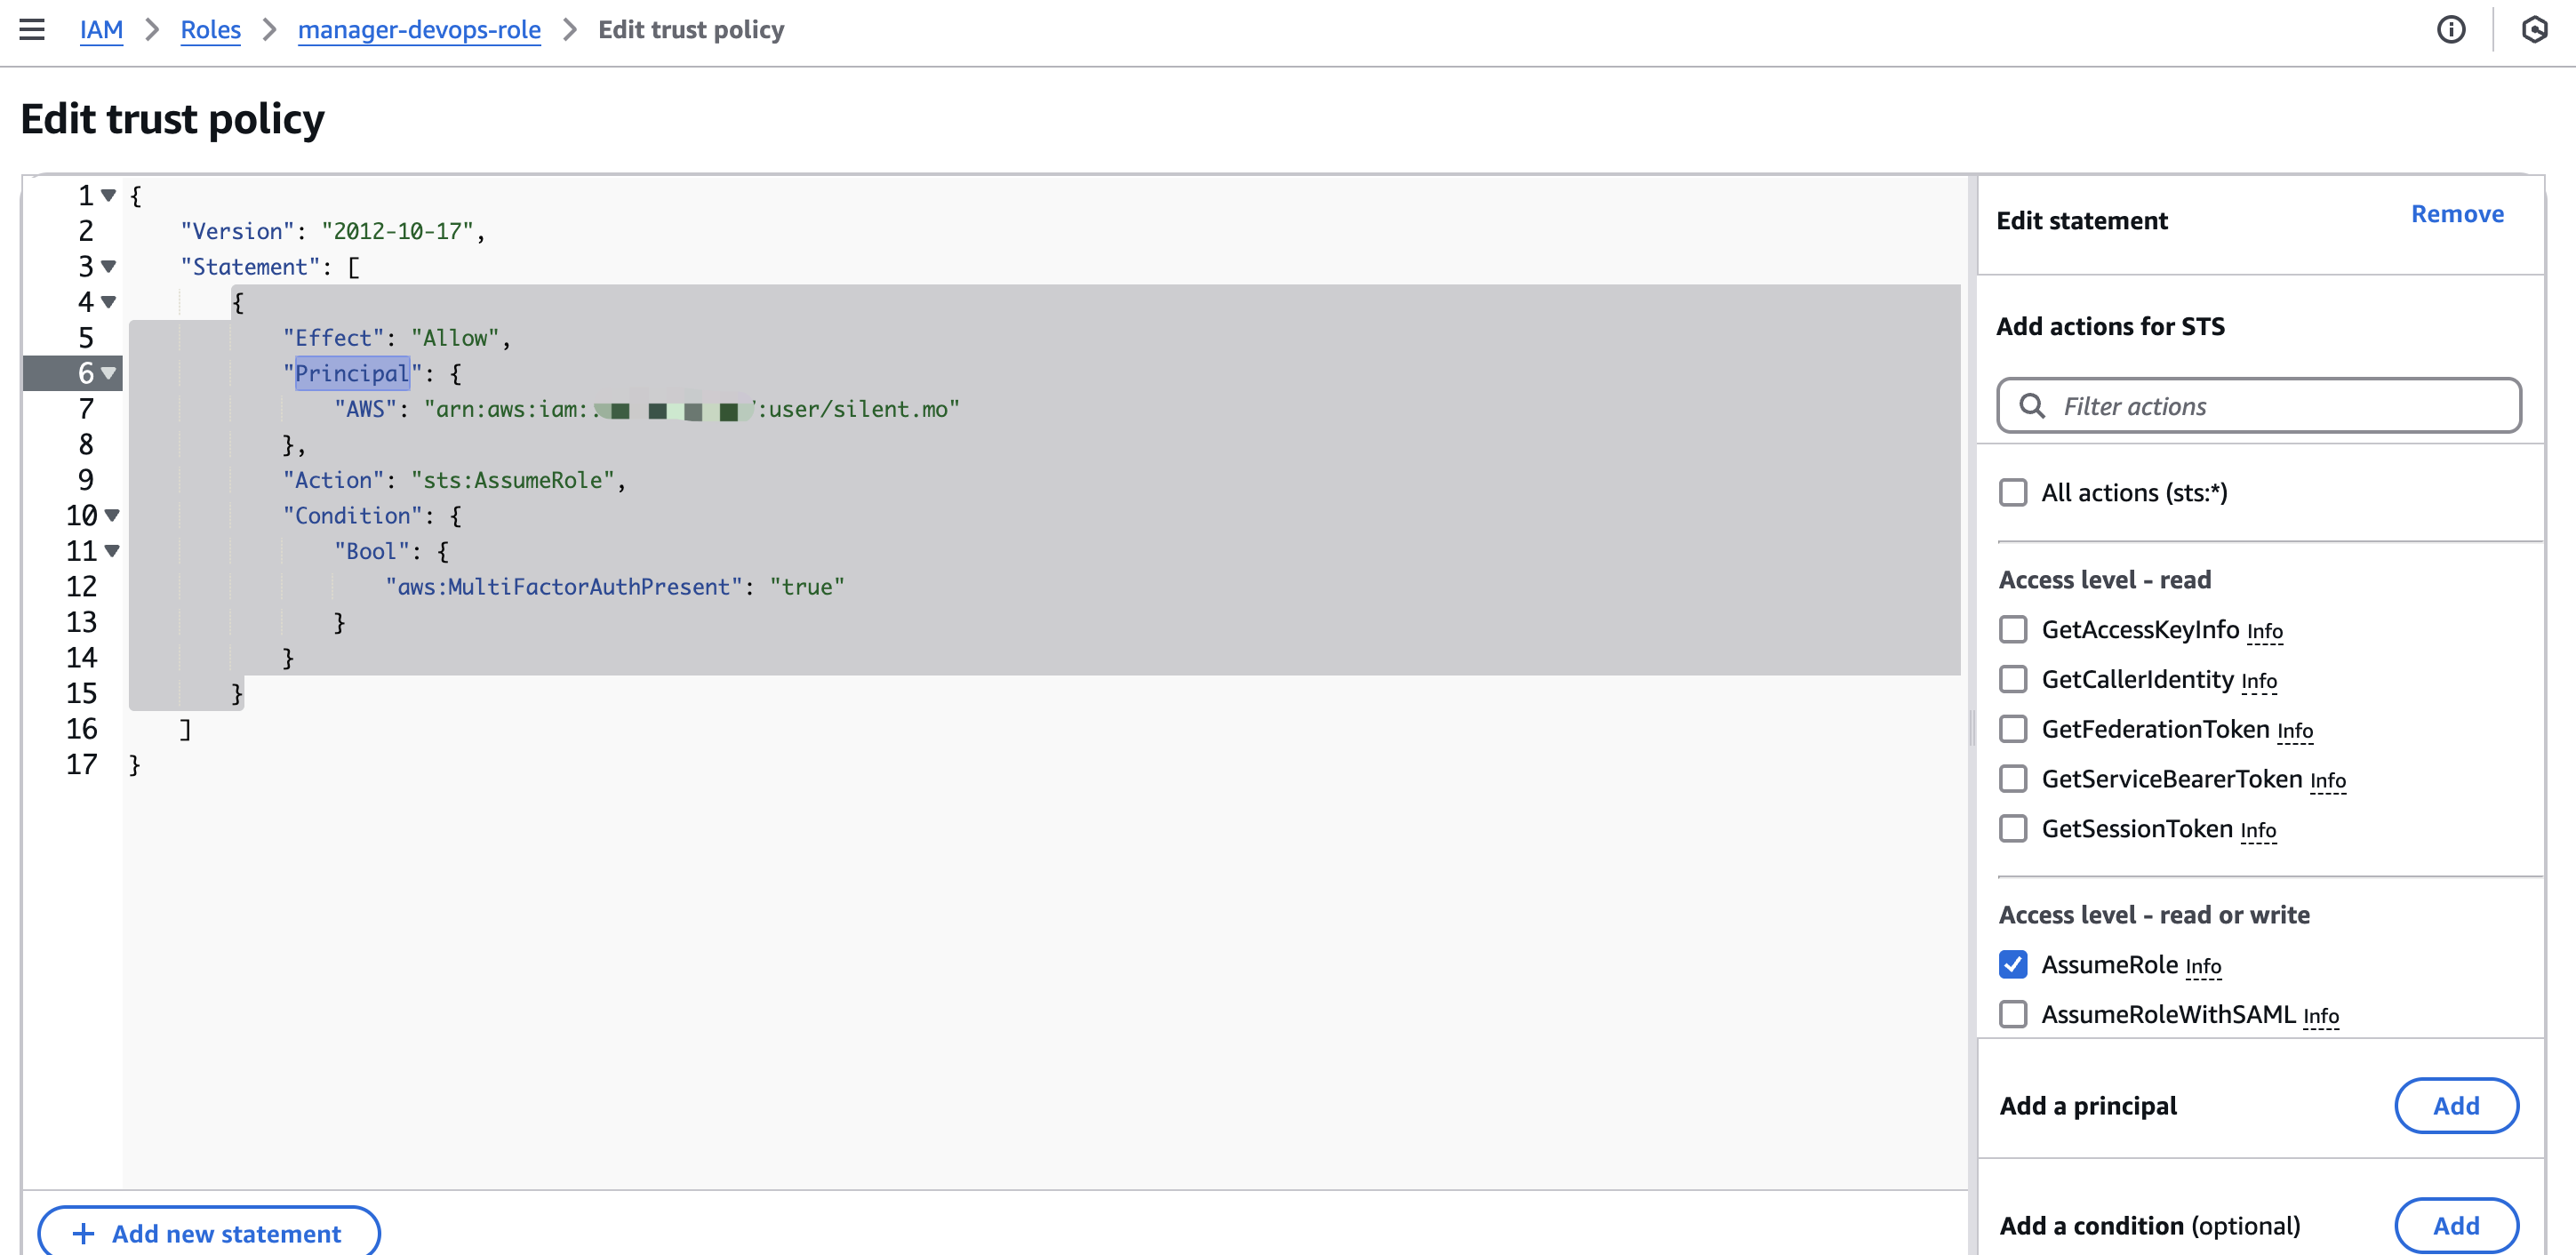Click Remove in Edit statement panel
Viewport: 2576px width, 1255px height.
coord(2456,213)
